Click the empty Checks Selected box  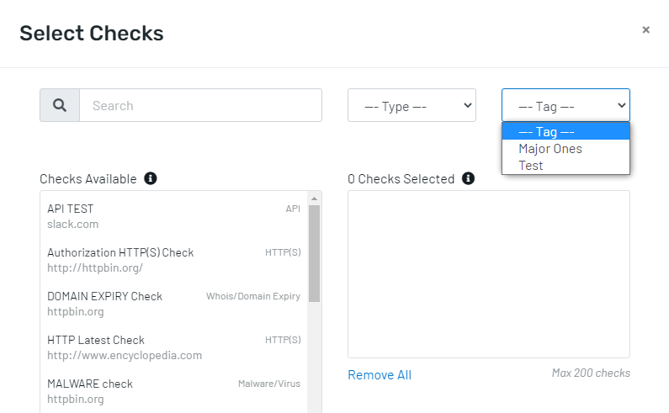point(489,274)
